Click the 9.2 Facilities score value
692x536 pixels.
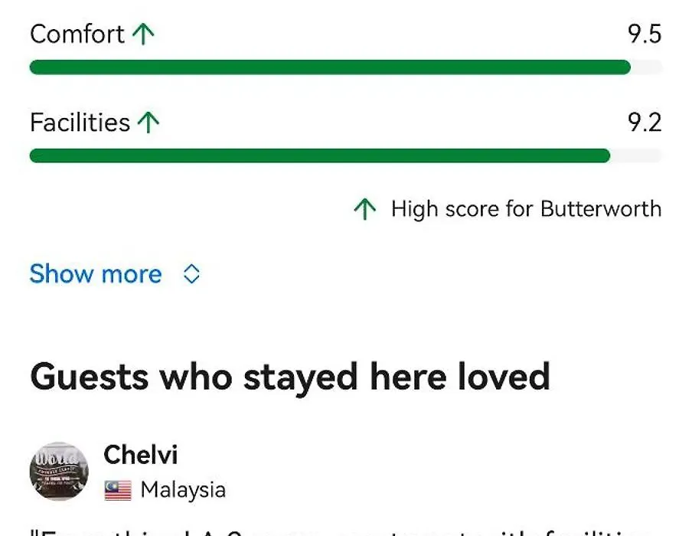coord(645,123)
